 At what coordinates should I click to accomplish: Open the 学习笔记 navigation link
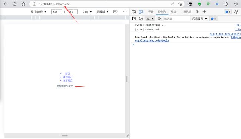pos(67,80)
